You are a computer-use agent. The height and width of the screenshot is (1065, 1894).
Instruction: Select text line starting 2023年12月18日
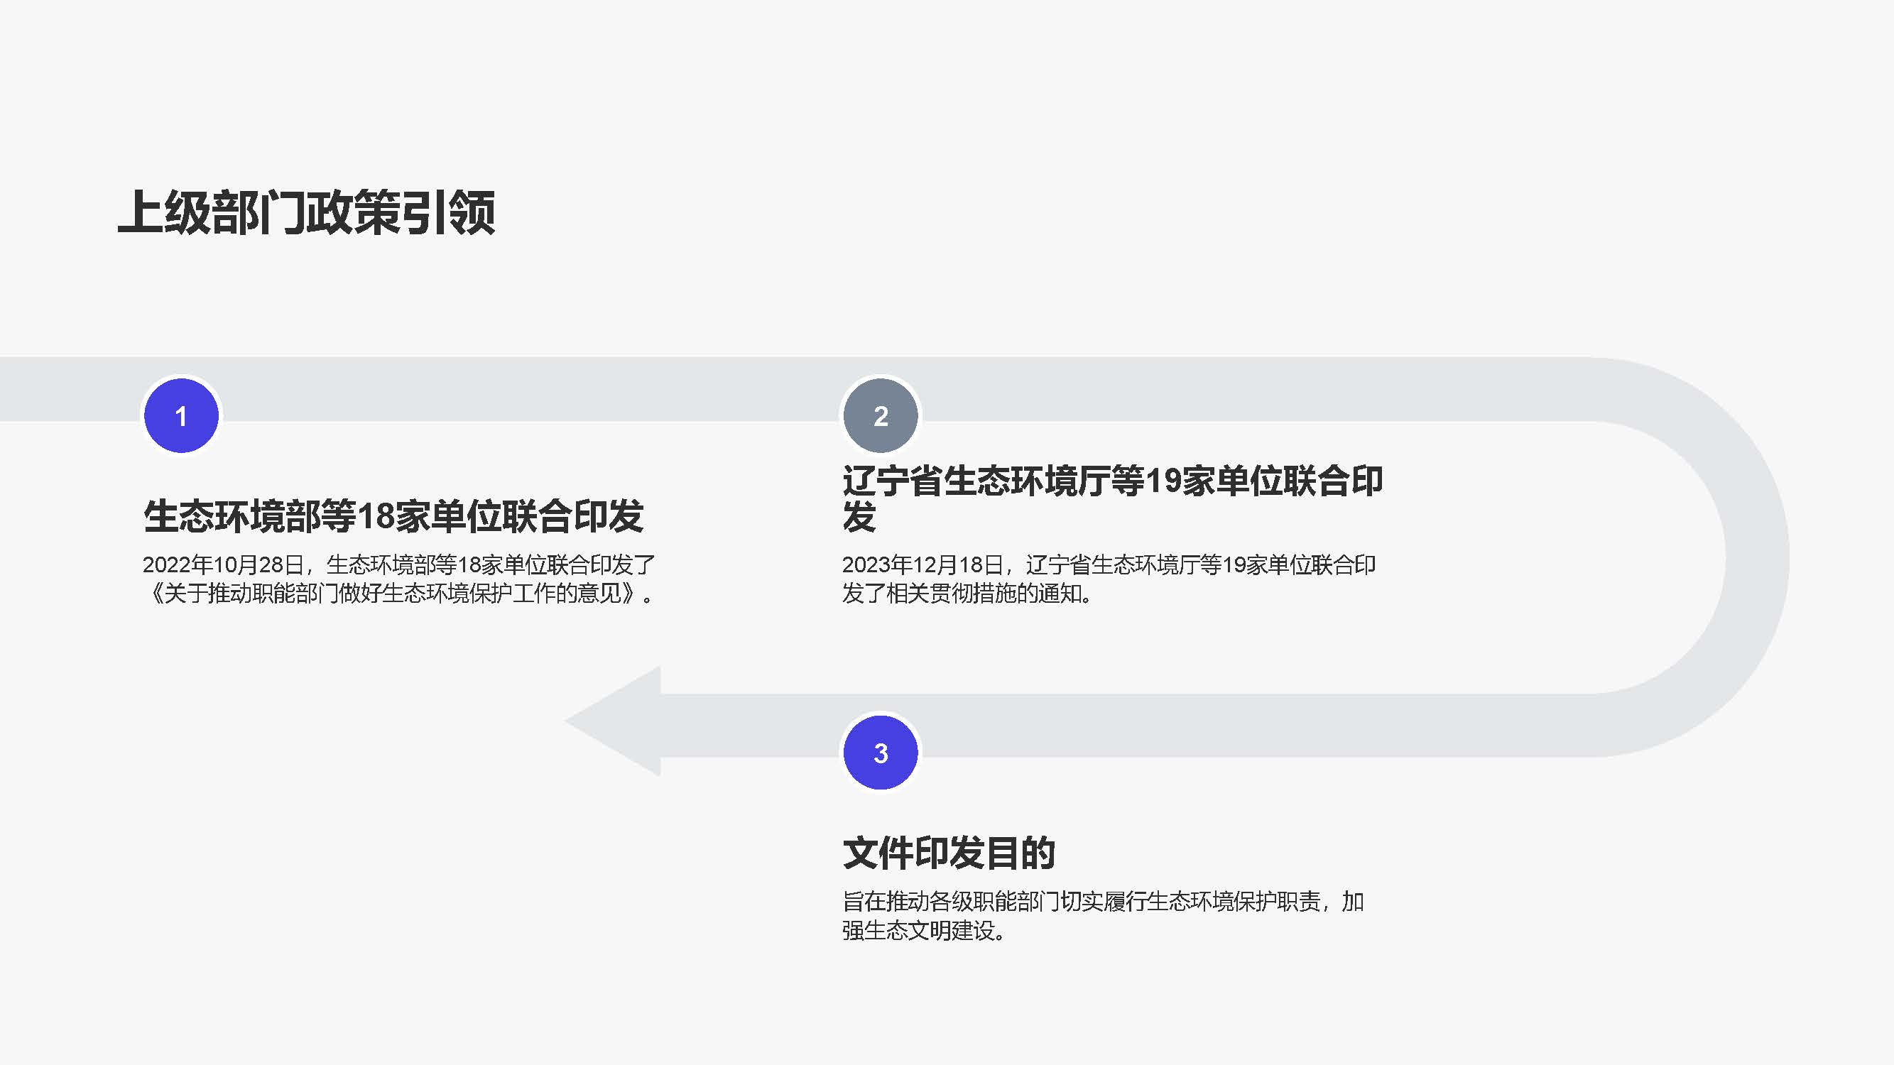(x=1108, y=564)
